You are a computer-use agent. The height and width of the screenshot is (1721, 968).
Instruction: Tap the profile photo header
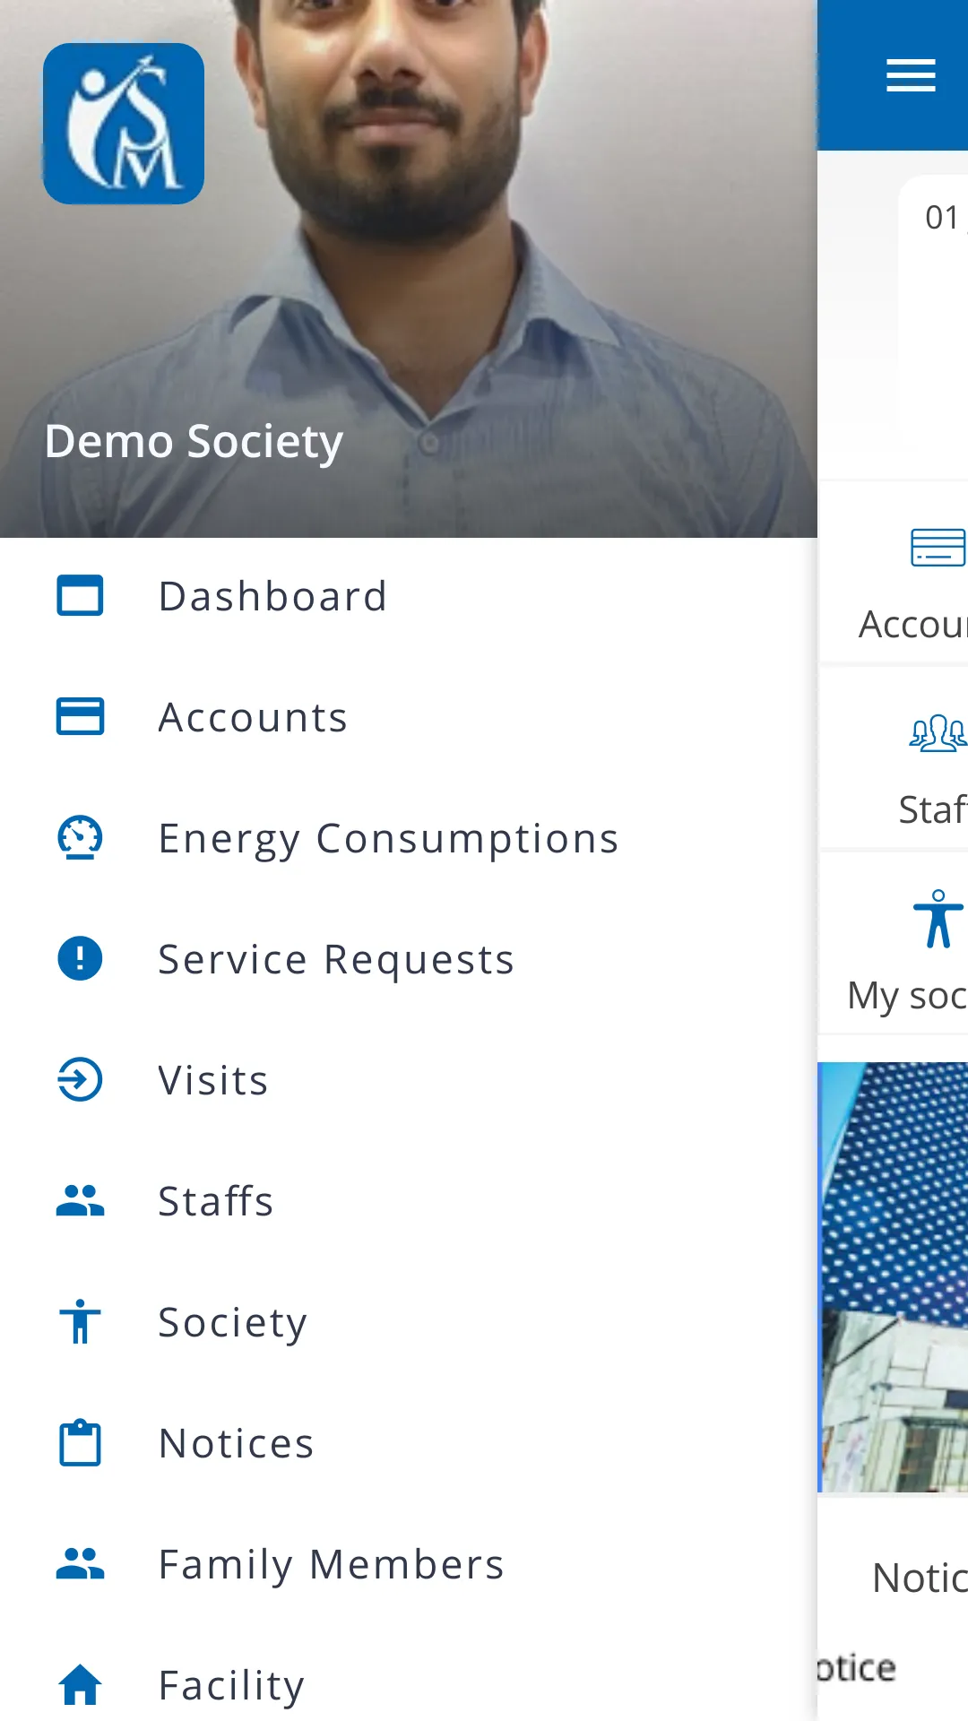tap(409, 269)
